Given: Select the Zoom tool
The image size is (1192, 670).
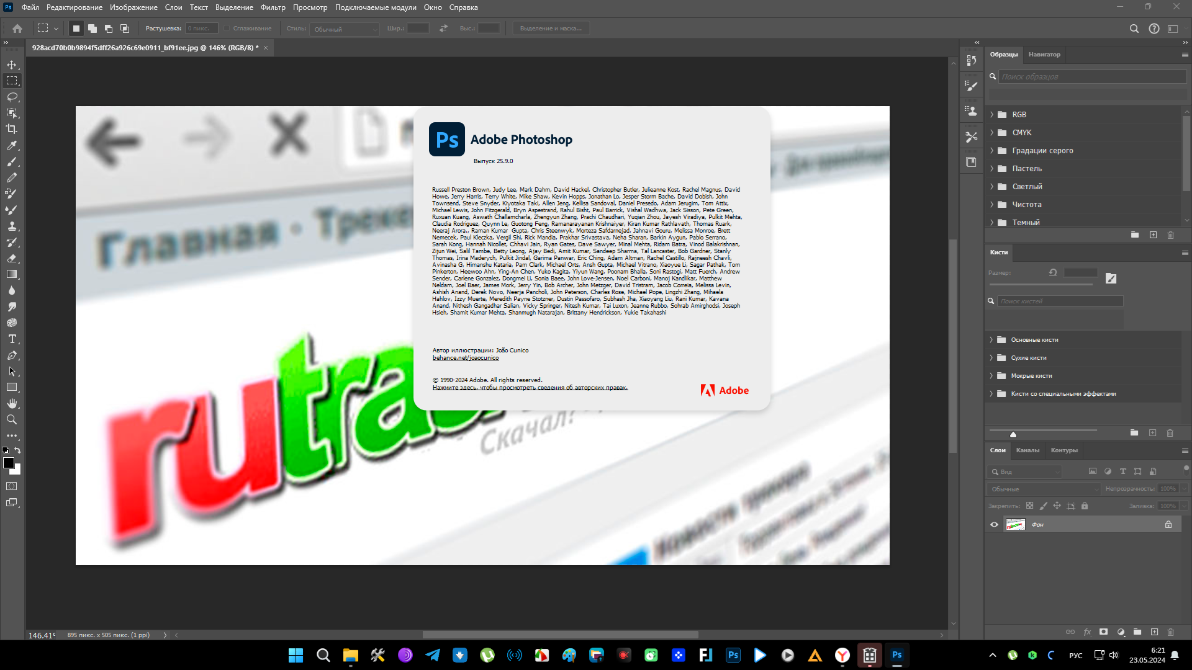Looking at the screenshot, I should (12, 419).
